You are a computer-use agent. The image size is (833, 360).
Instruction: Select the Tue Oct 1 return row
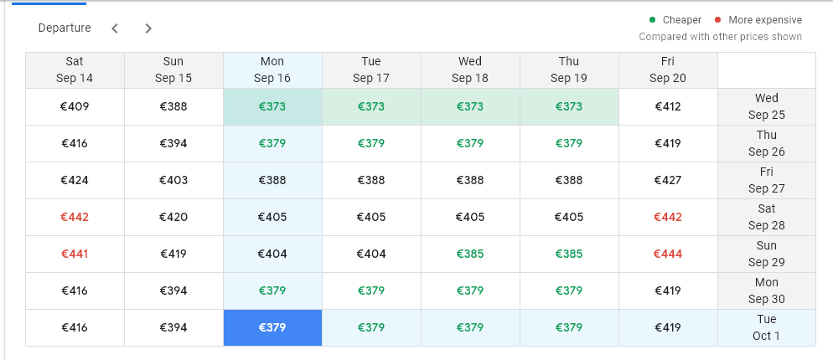click(x=766, y=327)
